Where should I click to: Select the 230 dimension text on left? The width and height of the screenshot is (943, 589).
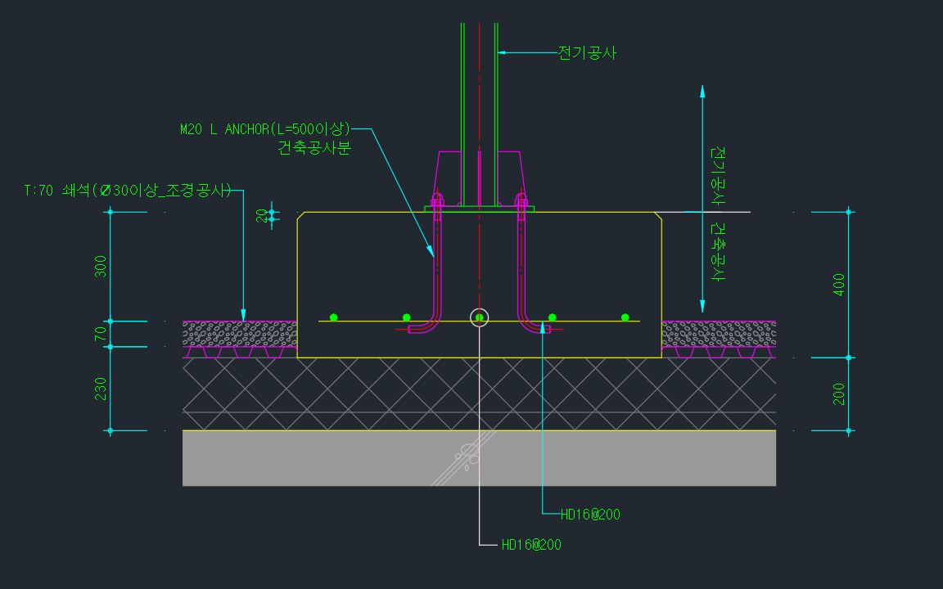pyautogui.click(x=101, y=388)
